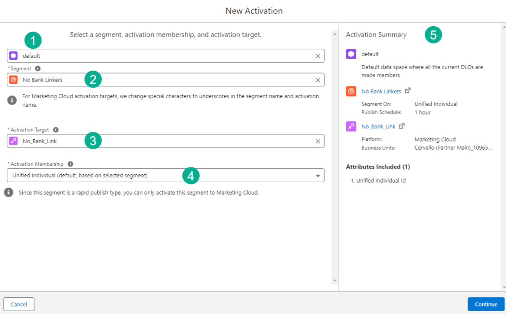Screen dimensions: 506x314
Task: Click the default data space input field
Action: [x=163, y=56]
